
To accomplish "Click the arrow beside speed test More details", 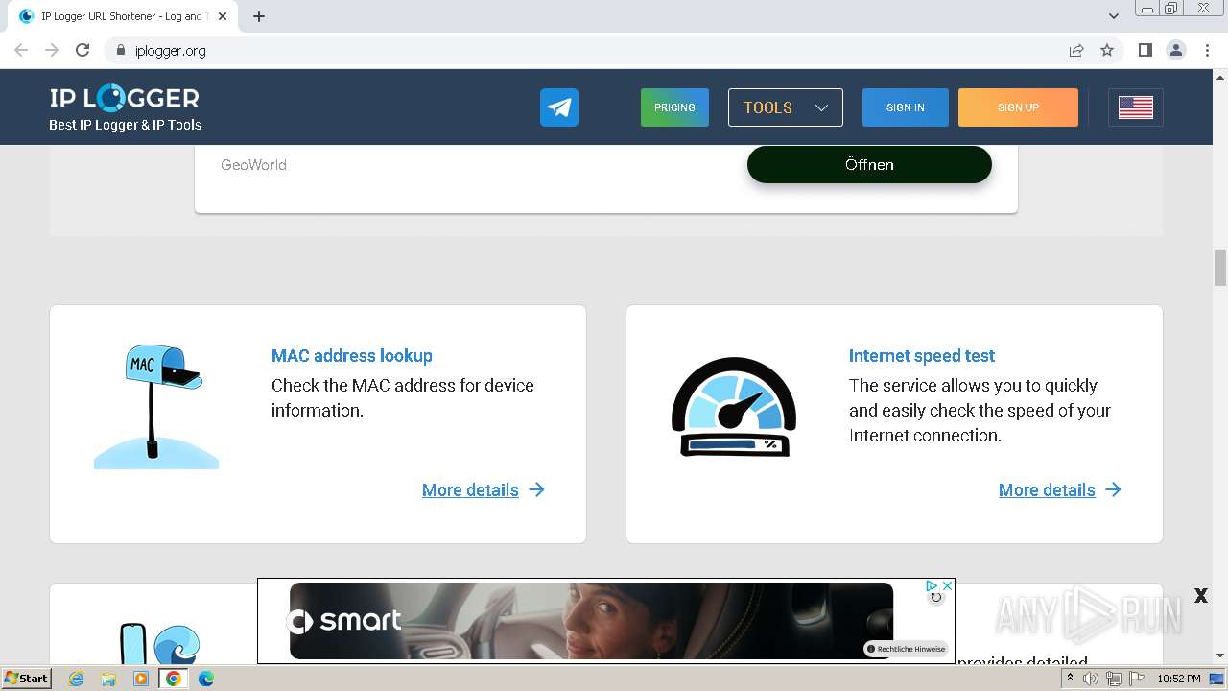I will click(1114, 489).
